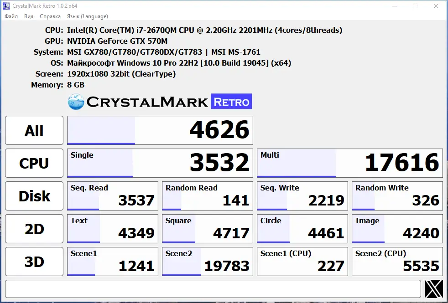Click the Screen 1920x1080 32bit line
The height and width of the screenshot is (303, 448).
(121, 74)
